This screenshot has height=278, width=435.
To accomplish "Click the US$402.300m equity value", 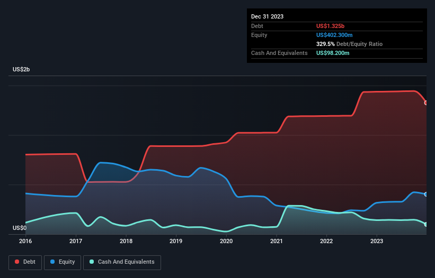I will point(334,35).
